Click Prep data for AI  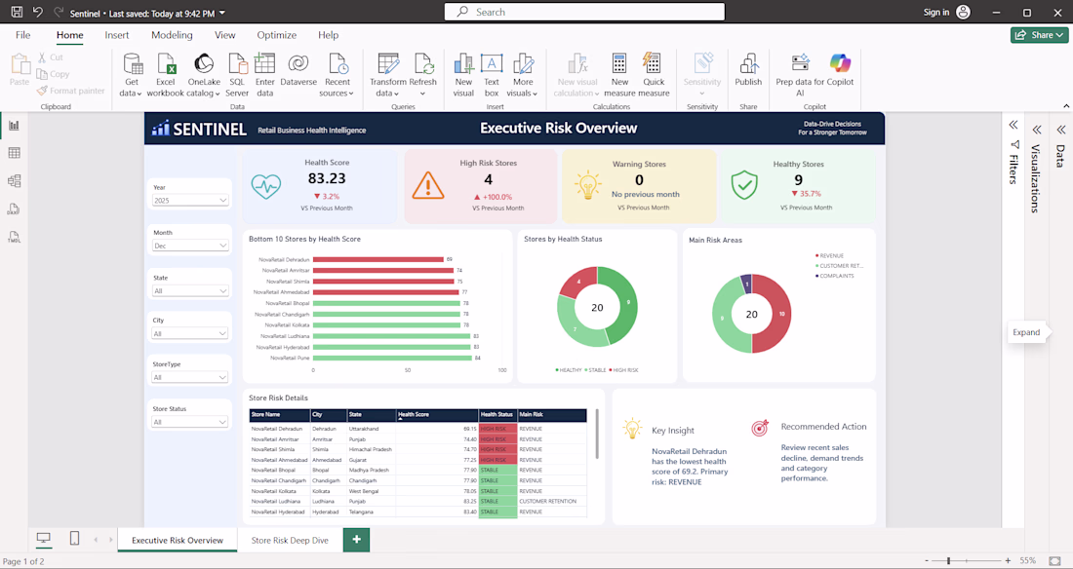click(800, 75)
